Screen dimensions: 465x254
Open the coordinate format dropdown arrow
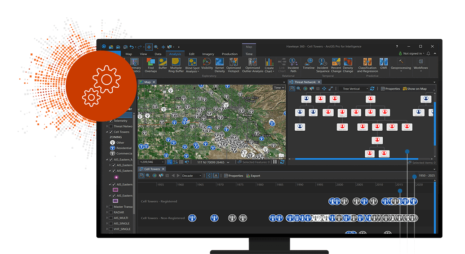pyautogui.click(x=228, y=162)
